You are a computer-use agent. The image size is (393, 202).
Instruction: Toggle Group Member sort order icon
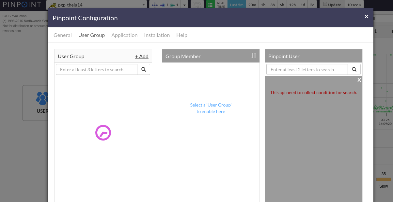point(254,56)
